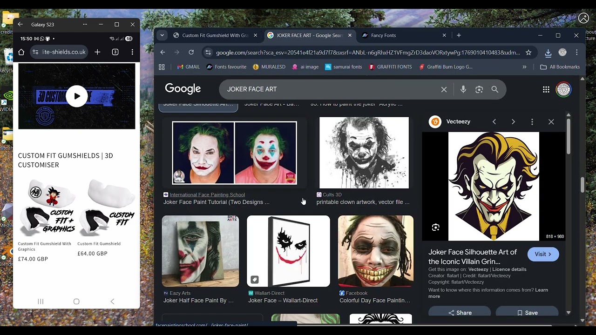Open GRAFFITI FONTS bookmark

pos(390,67)
